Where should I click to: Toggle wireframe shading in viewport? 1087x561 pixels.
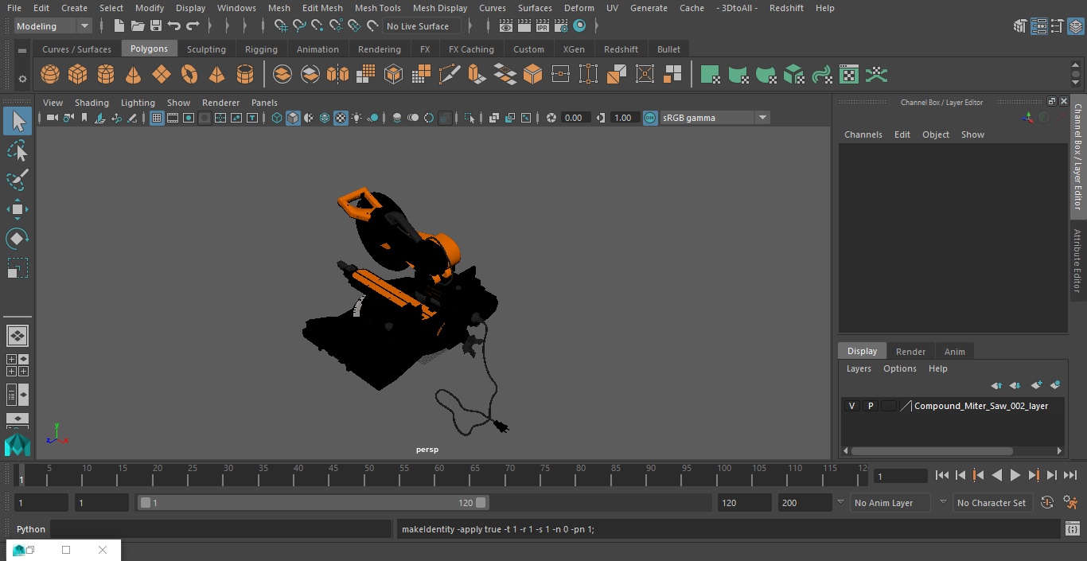click(277, 118)
